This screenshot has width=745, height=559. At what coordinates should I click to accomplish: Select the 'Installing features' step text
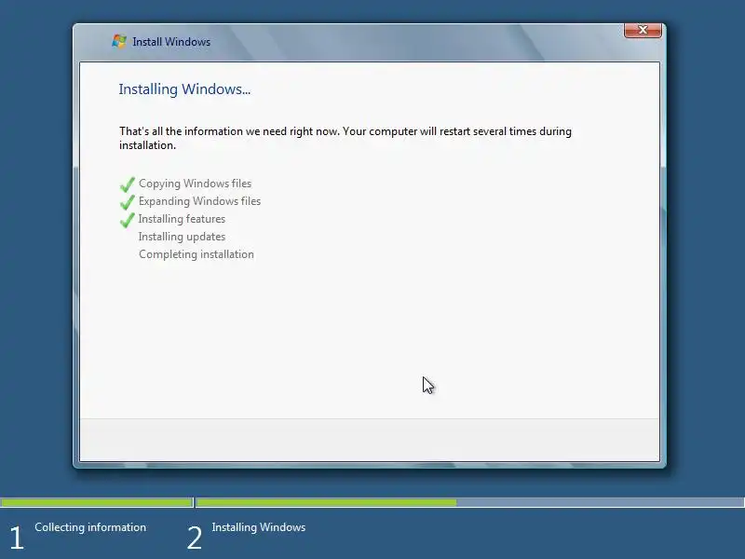click(x=182, y=219)
